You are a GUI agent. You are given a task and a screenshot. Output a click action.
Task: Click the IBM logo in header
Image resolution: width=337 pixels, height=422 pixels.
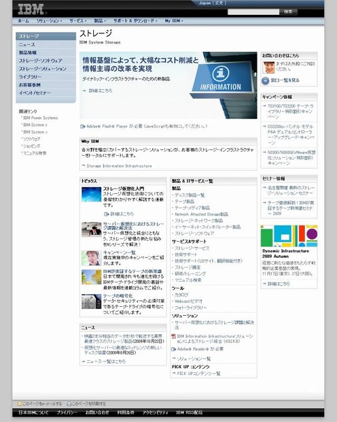(x=31, y=9)
